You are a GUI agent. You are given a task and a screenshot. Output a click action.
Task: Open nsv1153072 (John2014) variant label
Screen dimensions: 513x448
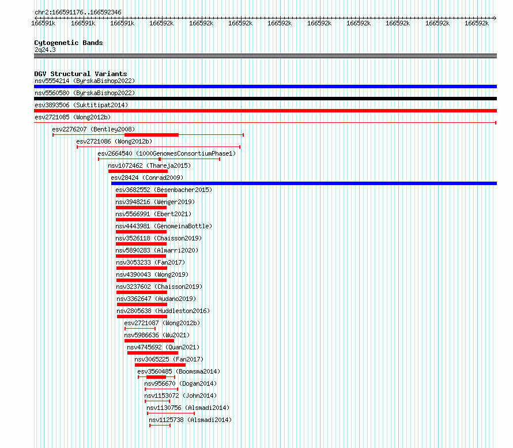[x=180, y=396]
